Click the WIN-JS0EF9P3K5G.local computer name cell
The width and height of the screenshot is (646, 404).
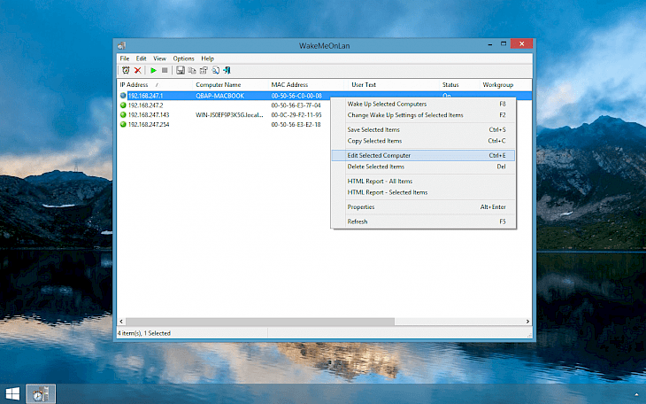pyautogui.click(x=229, y=114)
